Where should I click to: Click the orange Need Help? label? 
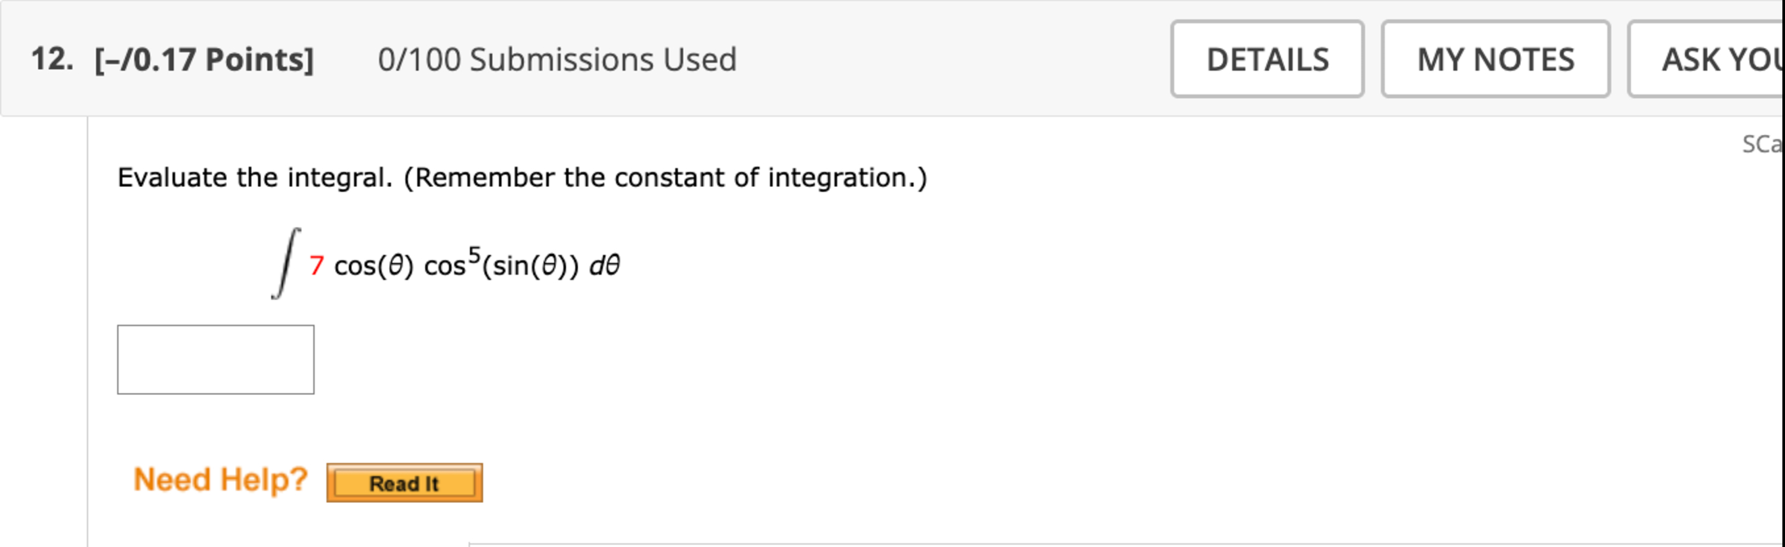(x=220, y=480)
